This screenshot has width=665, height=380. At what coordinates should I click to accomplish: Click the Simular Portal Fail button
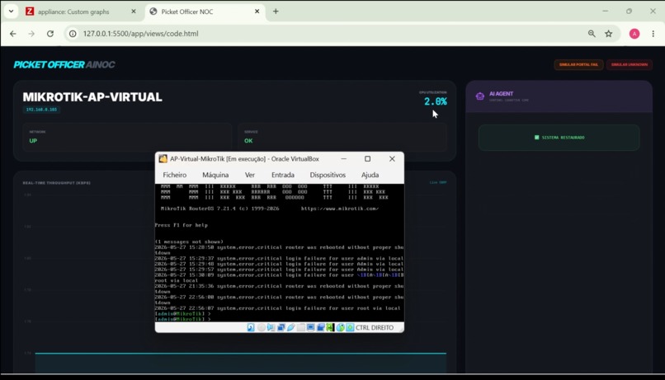(x=578, y=64)
